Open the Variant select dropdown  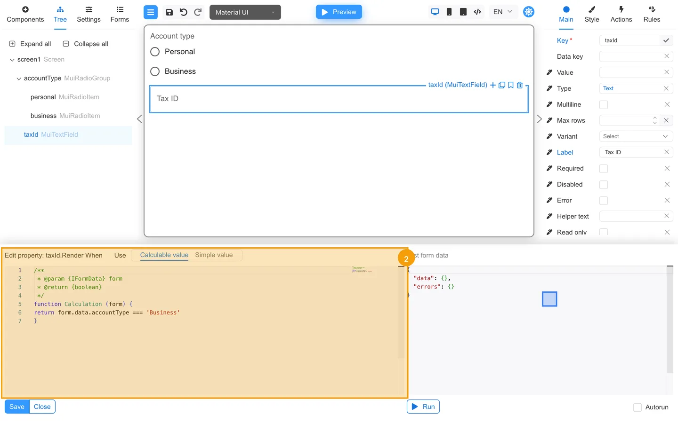636,136
